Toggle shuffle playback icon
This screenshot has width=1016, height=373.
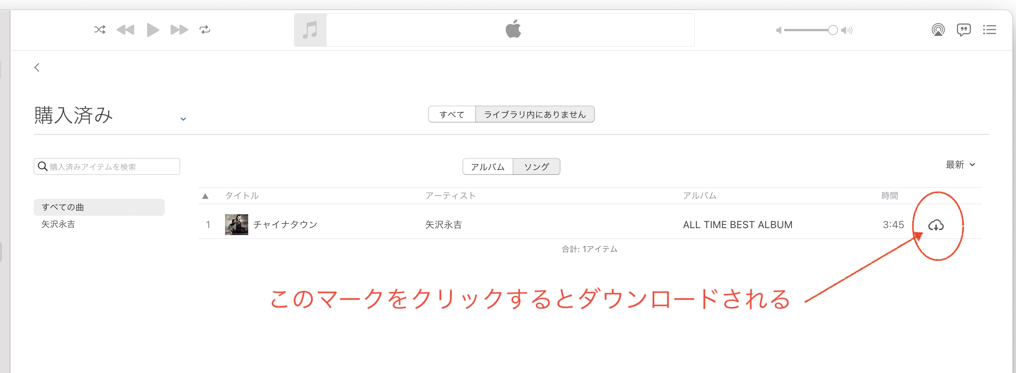click(100, 30)
